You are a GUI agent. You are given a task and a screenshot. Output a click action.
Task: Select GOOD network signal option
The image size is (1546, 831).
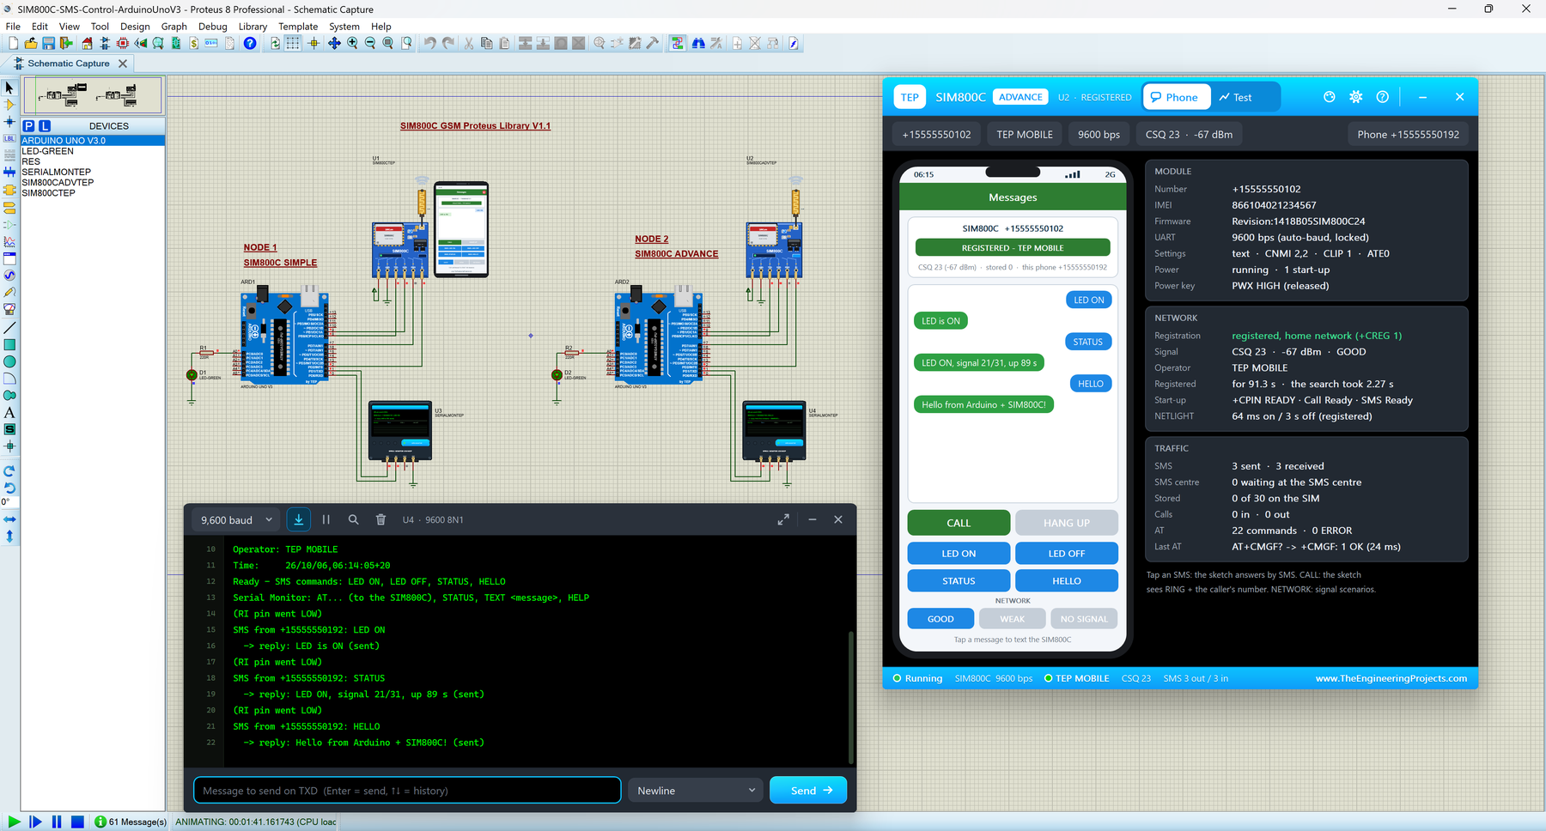coord(940,619)
